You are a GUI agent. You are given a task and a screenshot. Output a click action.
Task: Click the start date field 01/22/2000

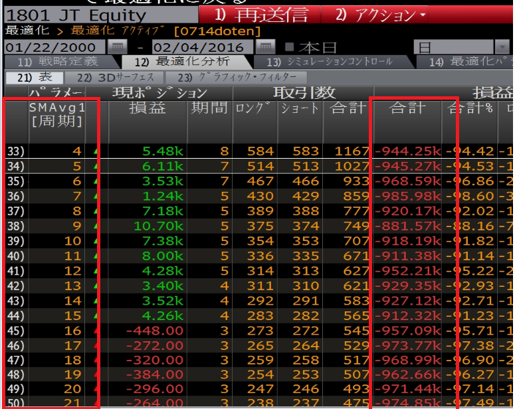click(54, 47)
